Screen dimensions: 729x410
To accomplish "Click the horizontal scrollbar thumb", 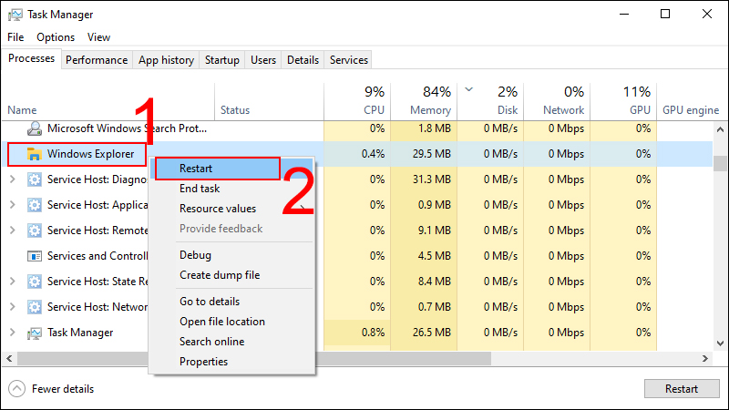I will 254,358.
